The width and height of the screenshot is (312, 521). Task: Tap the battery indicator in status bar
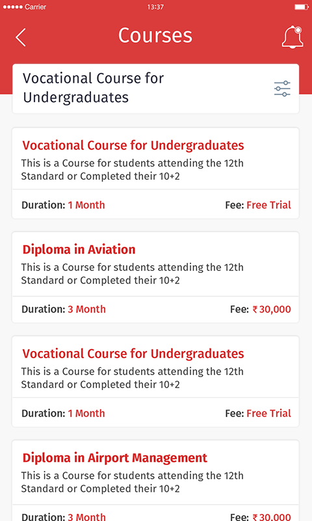[302, 7]
